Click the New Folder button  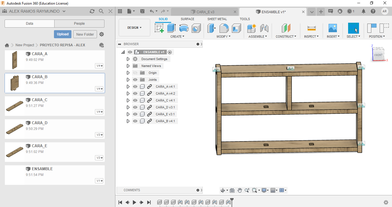(85, 34)
